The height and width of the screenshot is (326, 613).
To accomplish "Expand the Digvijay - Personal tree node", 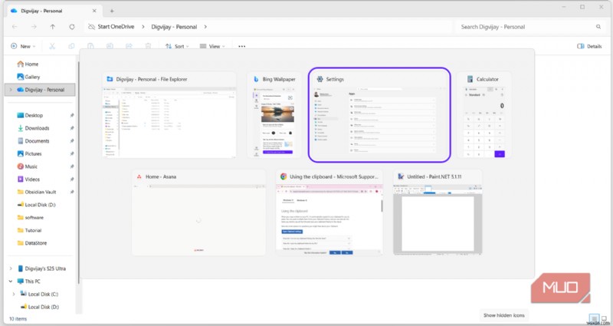I will coord(11,90).
